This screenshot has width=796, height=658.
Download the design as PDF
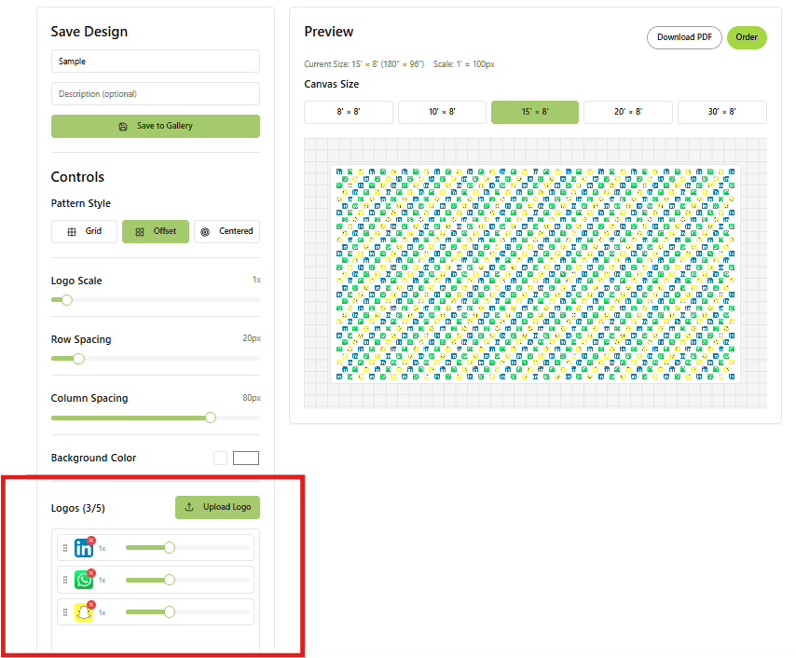(684, 37)
